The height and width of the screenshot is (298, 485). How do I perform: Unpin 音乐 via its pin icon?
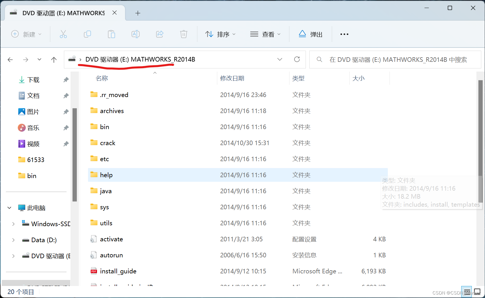tap(66, 128)
